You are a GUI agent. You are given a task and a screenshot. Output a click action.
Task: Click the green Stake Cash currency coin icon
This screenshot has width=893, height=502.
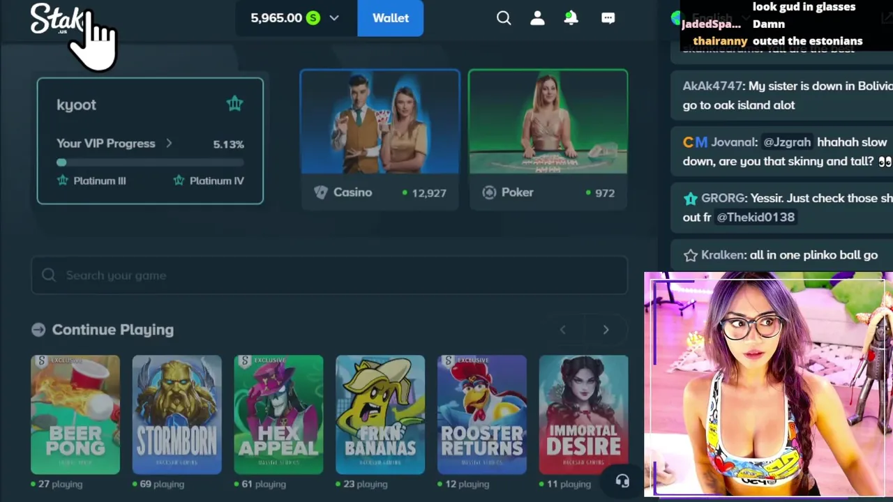click(313, 18)
